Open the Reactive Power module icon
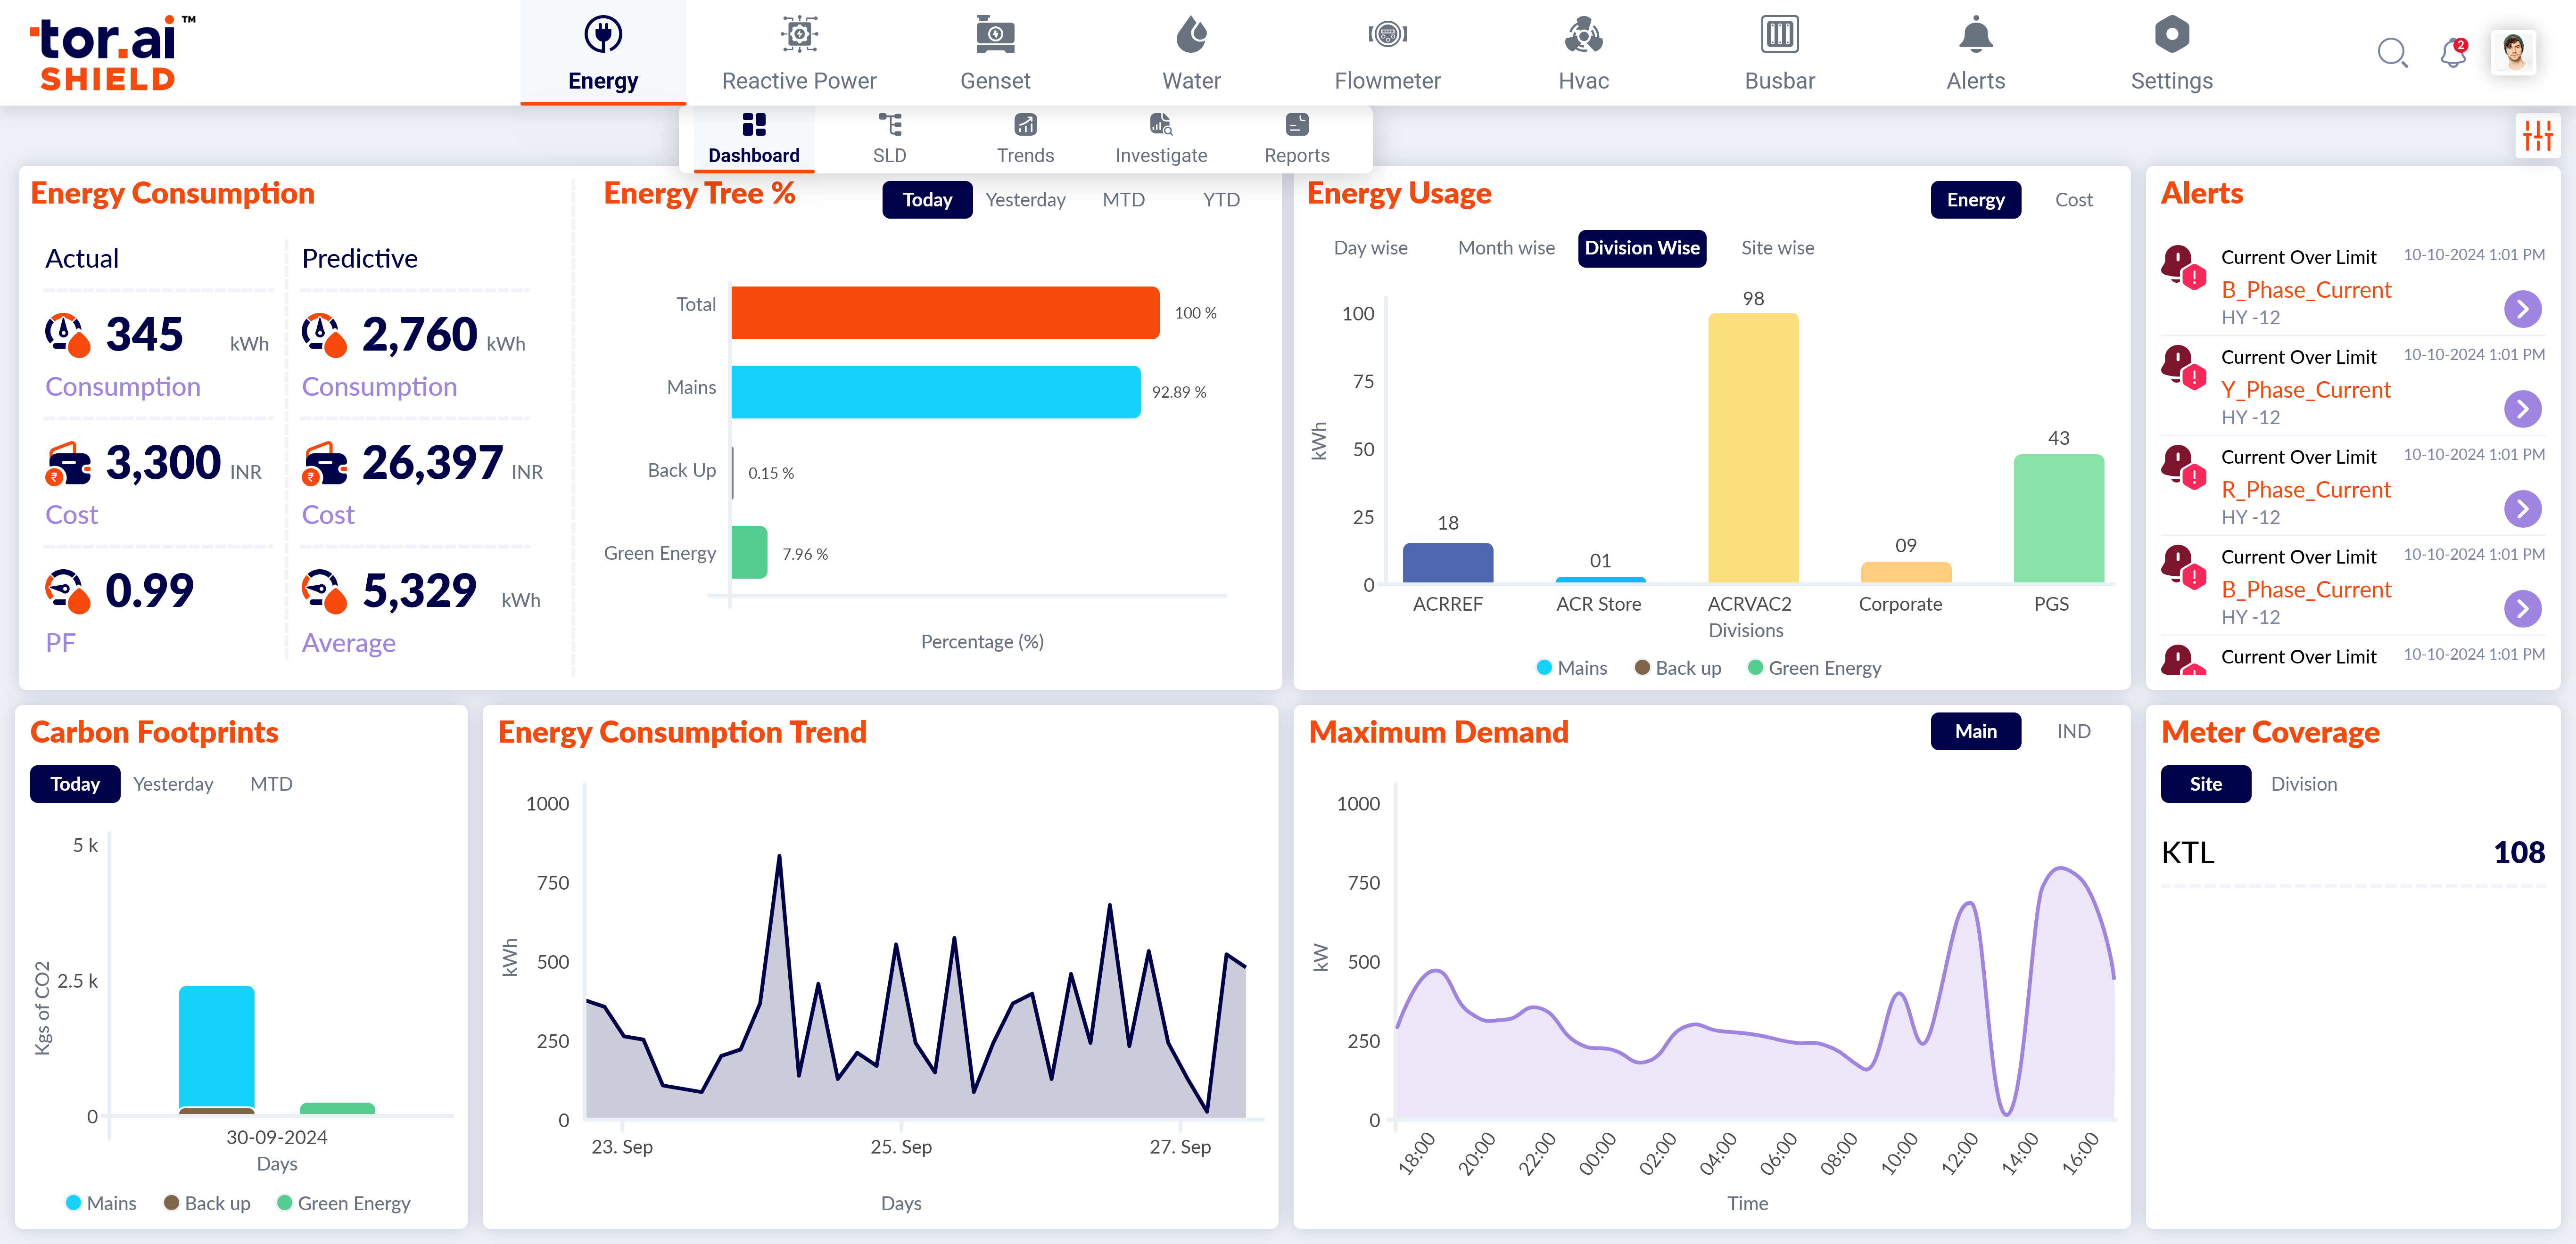This screenshot has height=1244, width=2576. point(799,35)
